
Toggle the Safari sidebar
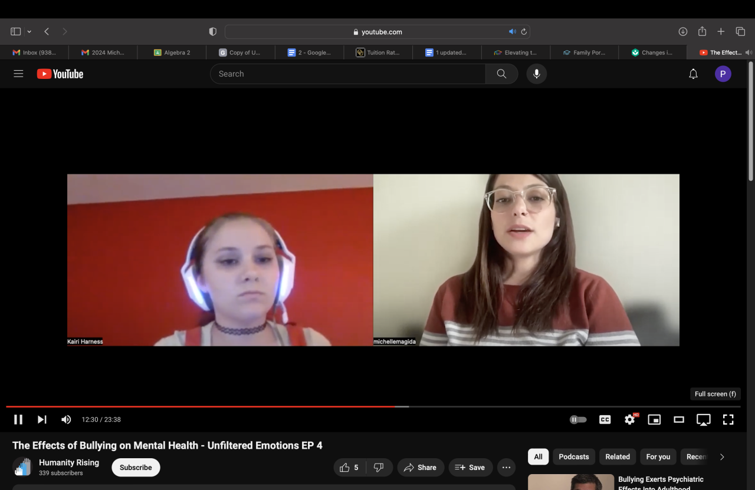pyautogui.click(x=15, y=31)
